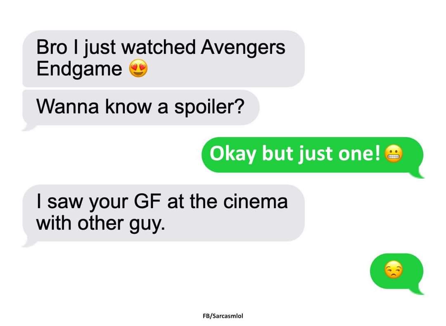Screen dimensions: 446x326
Task: Click the word 'Avengers' in the first message
Action: [x=243, y=48]
